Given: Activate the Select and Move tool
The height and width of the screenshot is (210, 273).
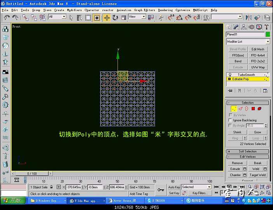Looking at the screenshot, I should coord(107,17).
